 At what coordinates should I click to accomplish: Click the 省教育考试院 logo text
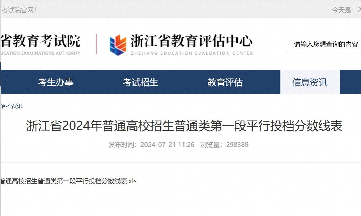click(41, 41)
